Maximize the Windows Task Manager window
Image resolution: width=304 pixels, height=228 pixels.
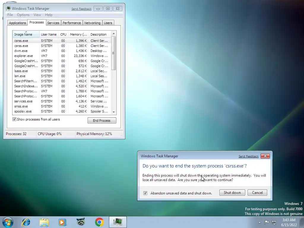tap(108, 9)
